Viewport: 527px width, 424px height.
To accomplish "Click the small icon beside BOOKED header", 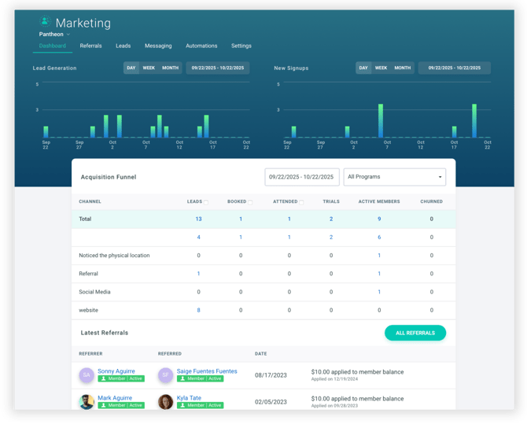I will (250, 202).
